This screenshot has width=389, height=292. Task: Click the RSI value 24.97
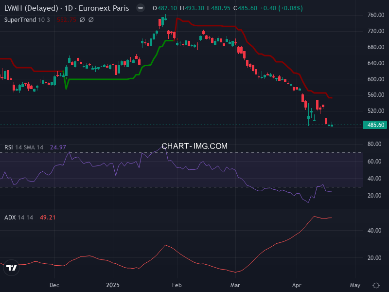click(58, 147)
